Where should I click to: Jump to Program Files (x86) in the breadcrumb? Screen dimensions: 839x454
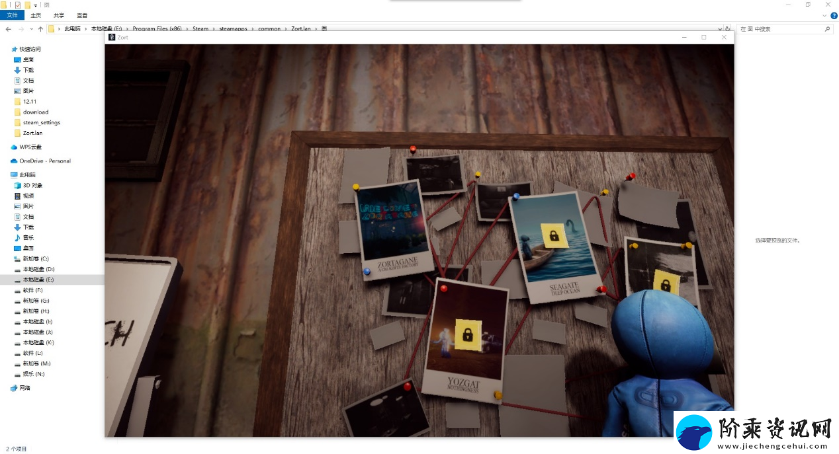click(x=157, y=29)
